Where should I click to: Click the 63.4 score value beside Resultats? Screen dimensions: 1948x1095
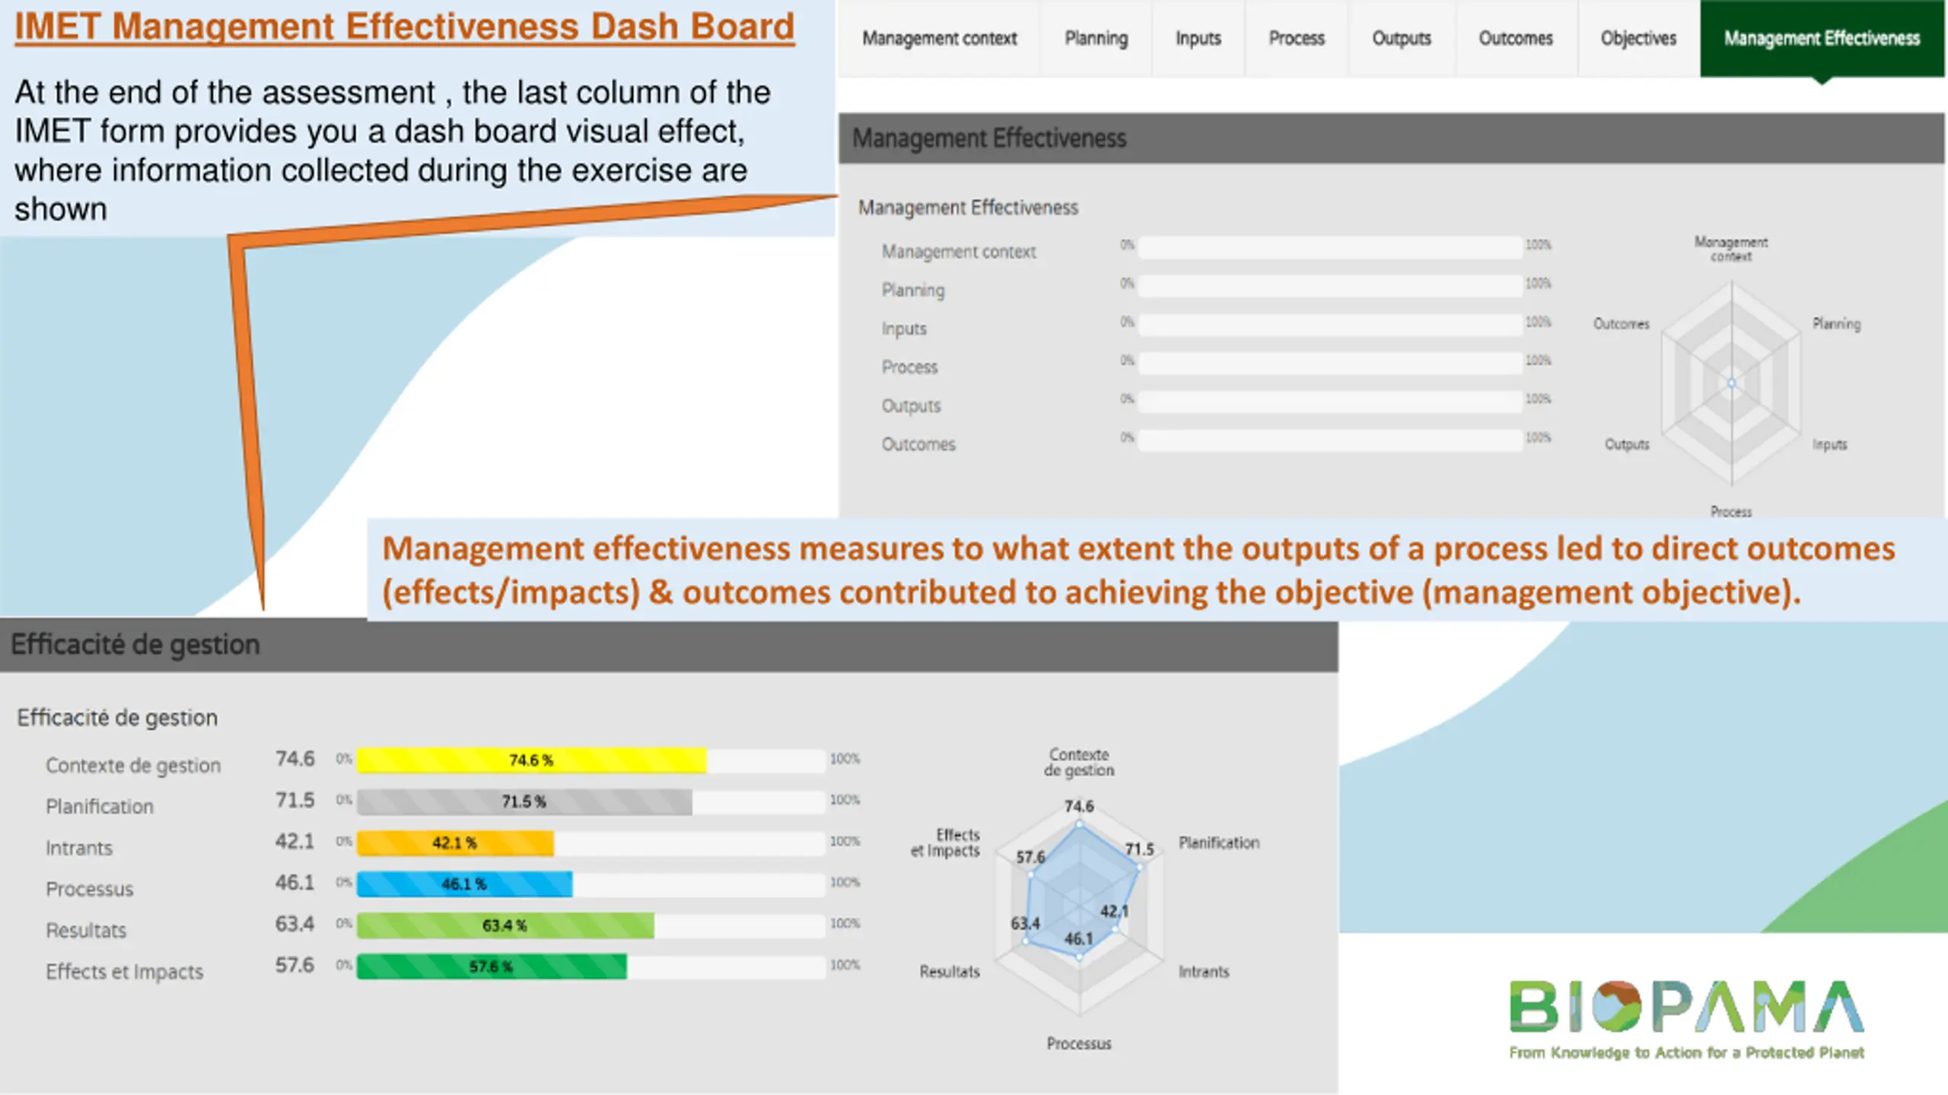(x=294, y=924)
